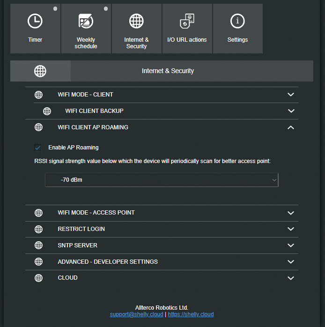
Task: Expand the WIFI MODE - ACCESS POINT chevron
Action: click(x=291, y=213)
